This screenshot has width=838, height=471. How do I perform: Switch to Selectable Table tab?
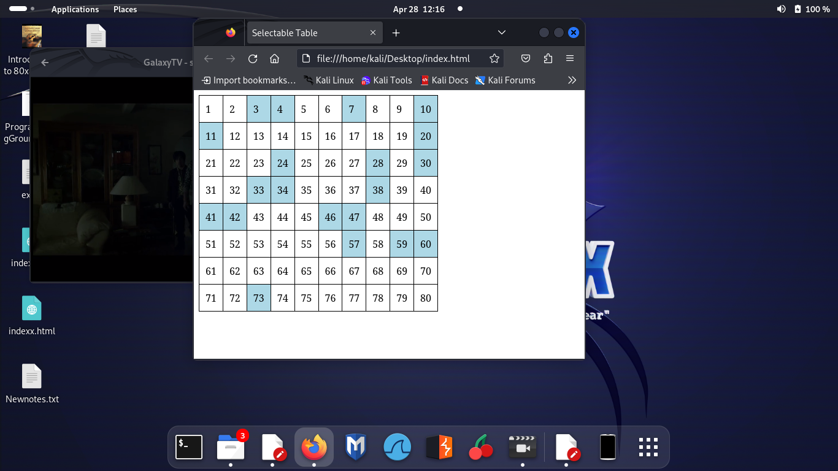click(x=315, y=33)
